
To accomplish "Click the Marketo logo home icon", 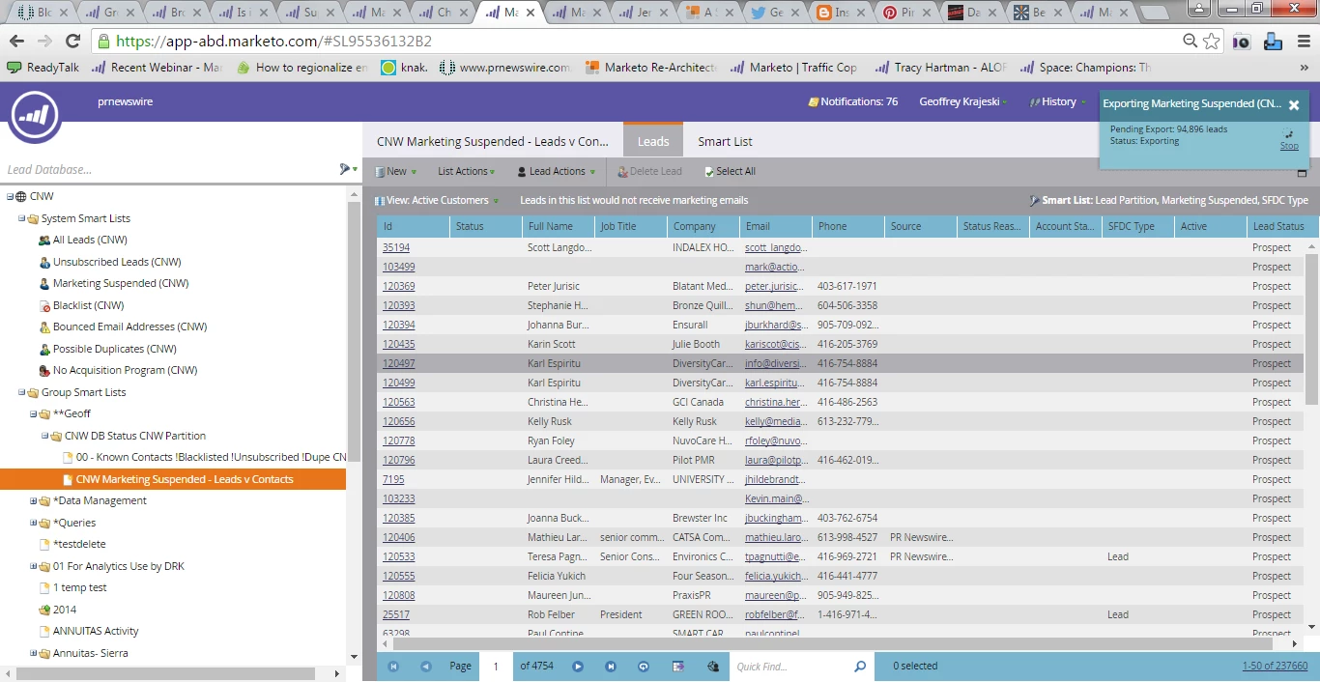I will [x=36, y=116].
